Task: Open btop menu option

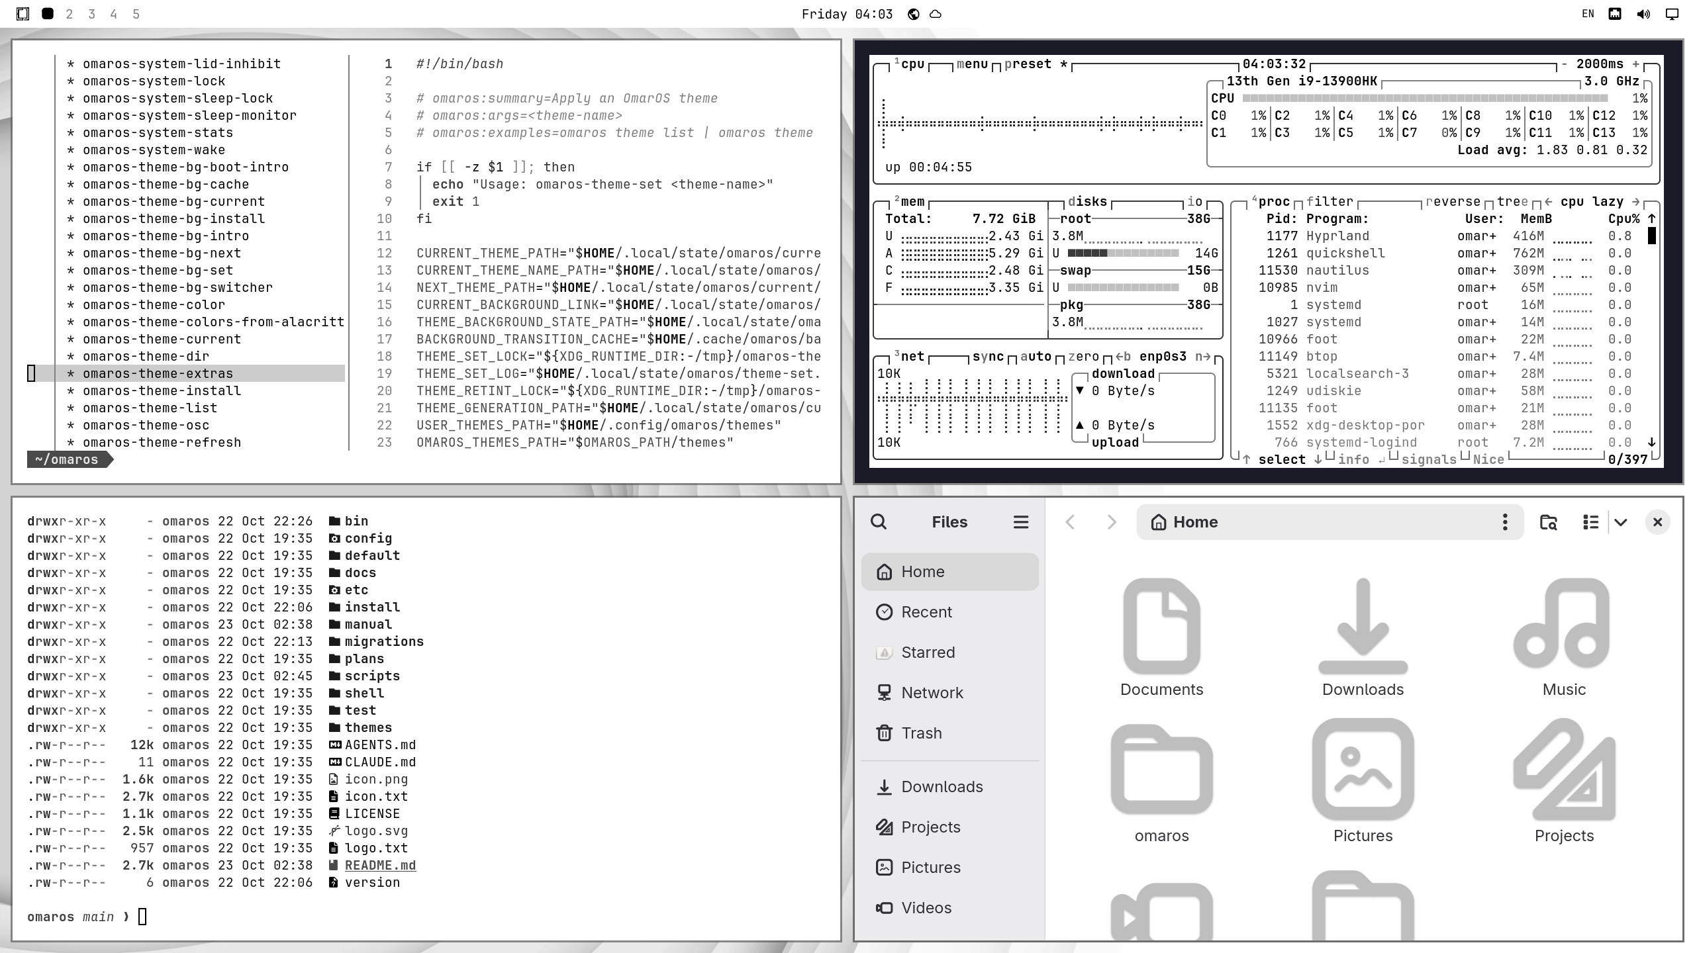Action: point(972,64)
